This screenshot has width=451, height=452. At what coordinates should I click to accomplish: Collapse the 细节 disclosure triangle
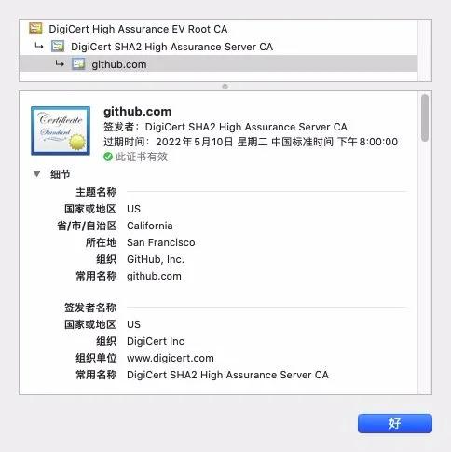pyautogui.click(x=36, y=173)
